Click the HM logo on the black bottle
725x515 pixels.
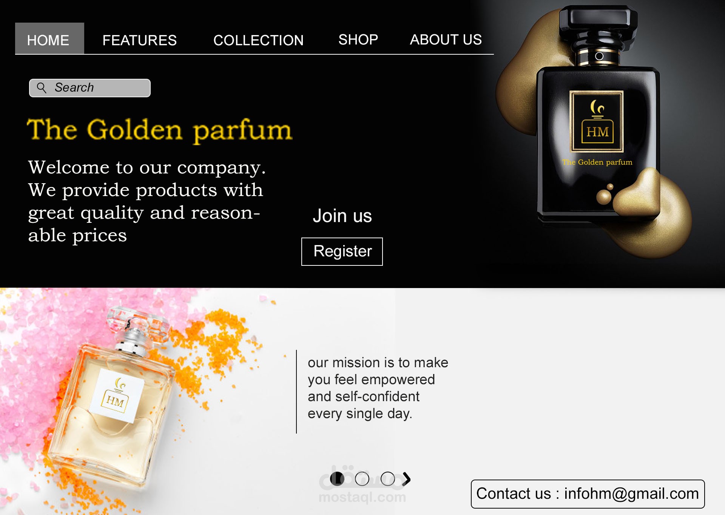pos(597,121)
